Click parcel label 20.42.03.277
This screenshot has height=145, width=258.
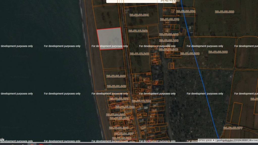[233, 128]
